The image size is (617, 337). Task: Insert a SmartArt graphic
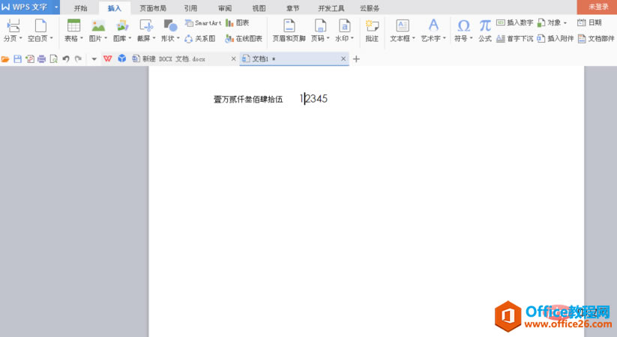pos(203,22)
